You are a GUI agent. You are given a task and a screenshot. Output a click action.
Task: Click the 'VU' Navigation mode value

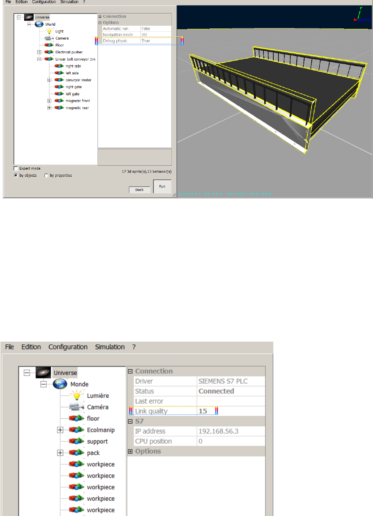(156, 35)
